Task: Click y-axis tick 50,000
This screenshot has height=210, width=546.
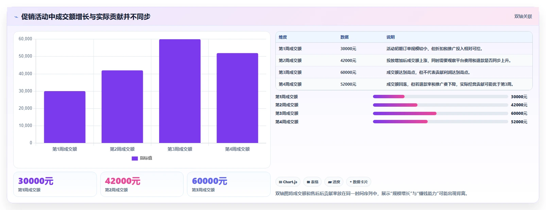Action: (25, 56)
